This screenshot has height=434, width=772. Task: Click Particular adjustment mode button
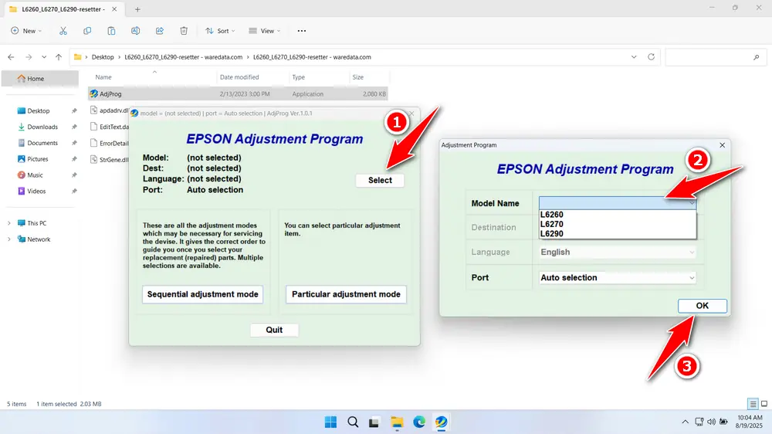[346, 294]
